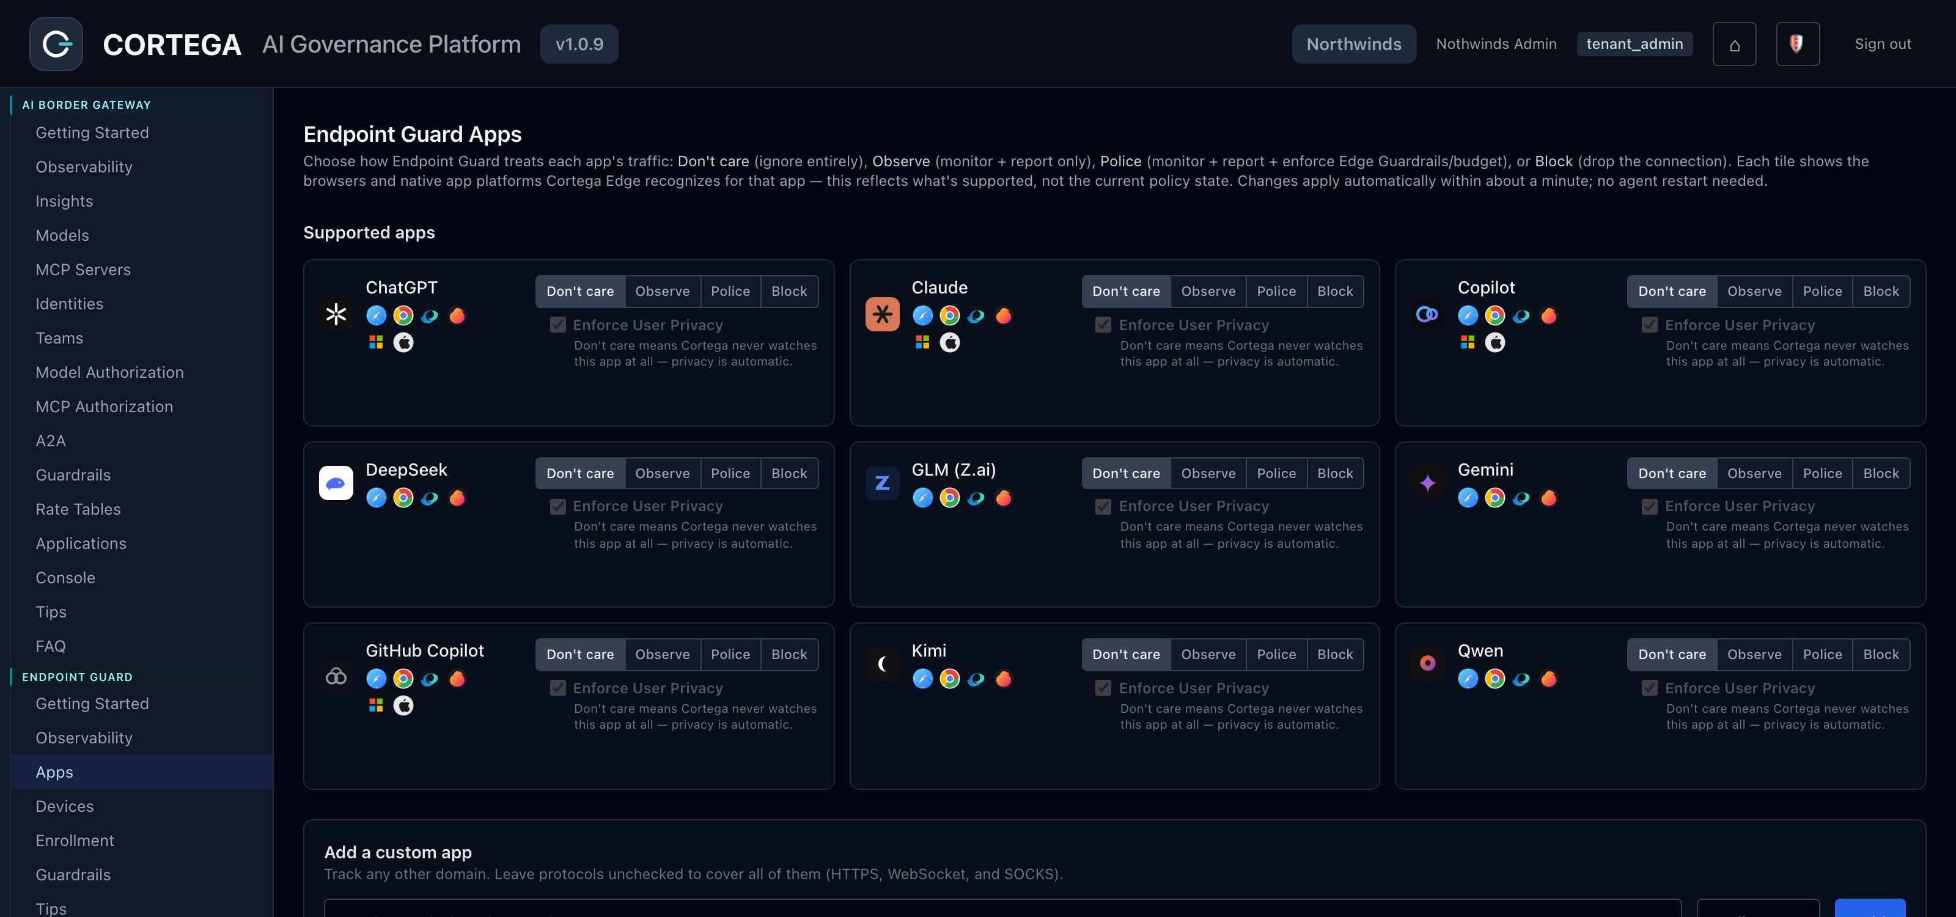
Task: Click Safari icon on the ChatGPT tile
Action: click(376, 316)
